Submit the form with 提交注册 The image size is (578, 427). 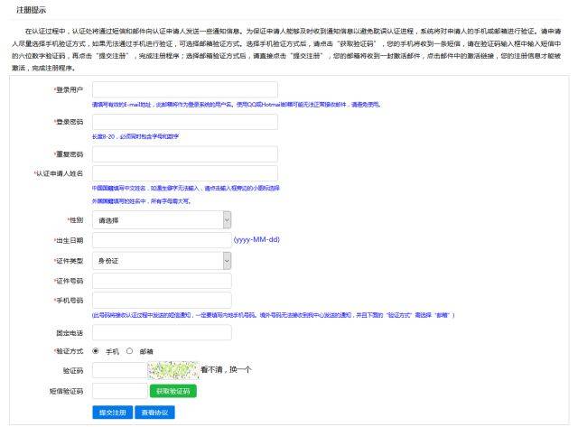113,412
